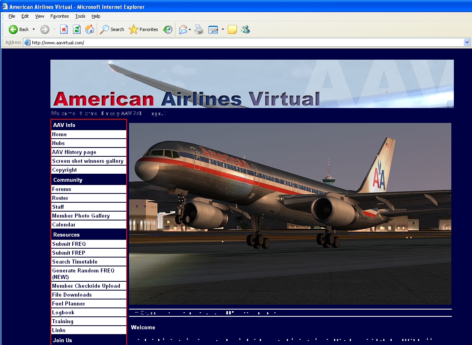472x345 pixels.
Task: Expand the Edit button dropdown arrow
Action: click(223, 29)
